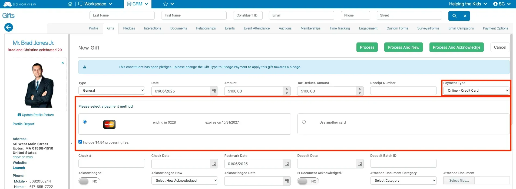Select the card ending in 0228
The image size is (516, 189).
[x=85, y=122]
